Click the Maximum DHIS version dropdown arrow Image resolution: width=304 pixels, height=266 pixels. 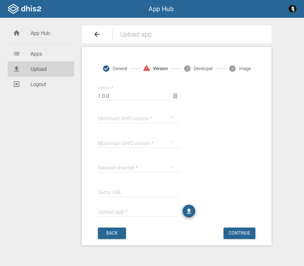(x=172, y=142)
